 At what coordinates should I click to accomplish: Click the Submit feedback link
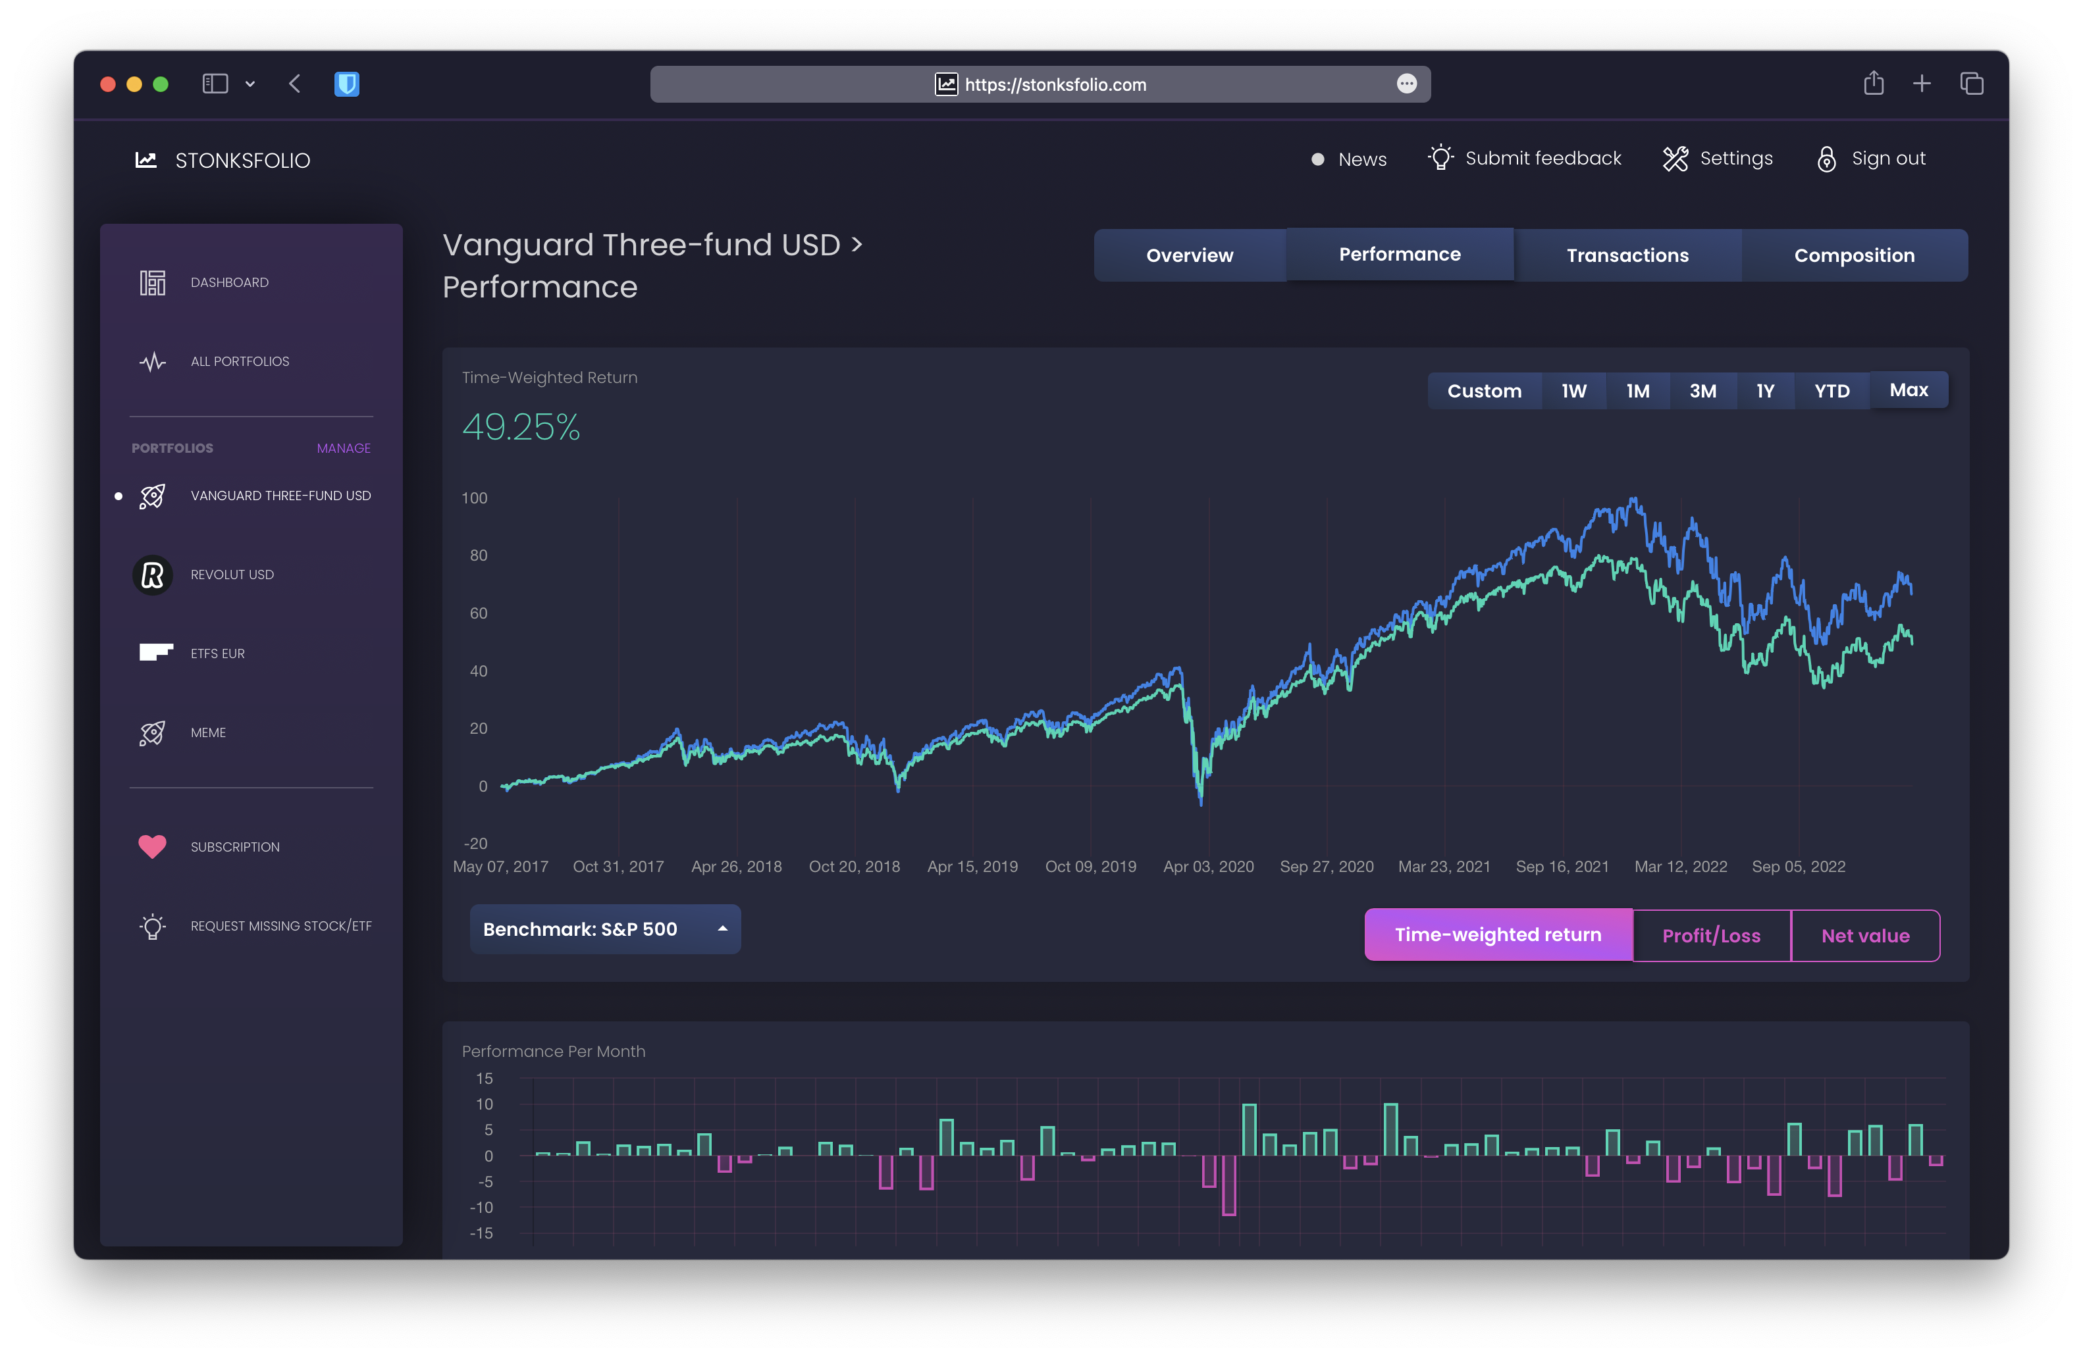point(1543,159)
